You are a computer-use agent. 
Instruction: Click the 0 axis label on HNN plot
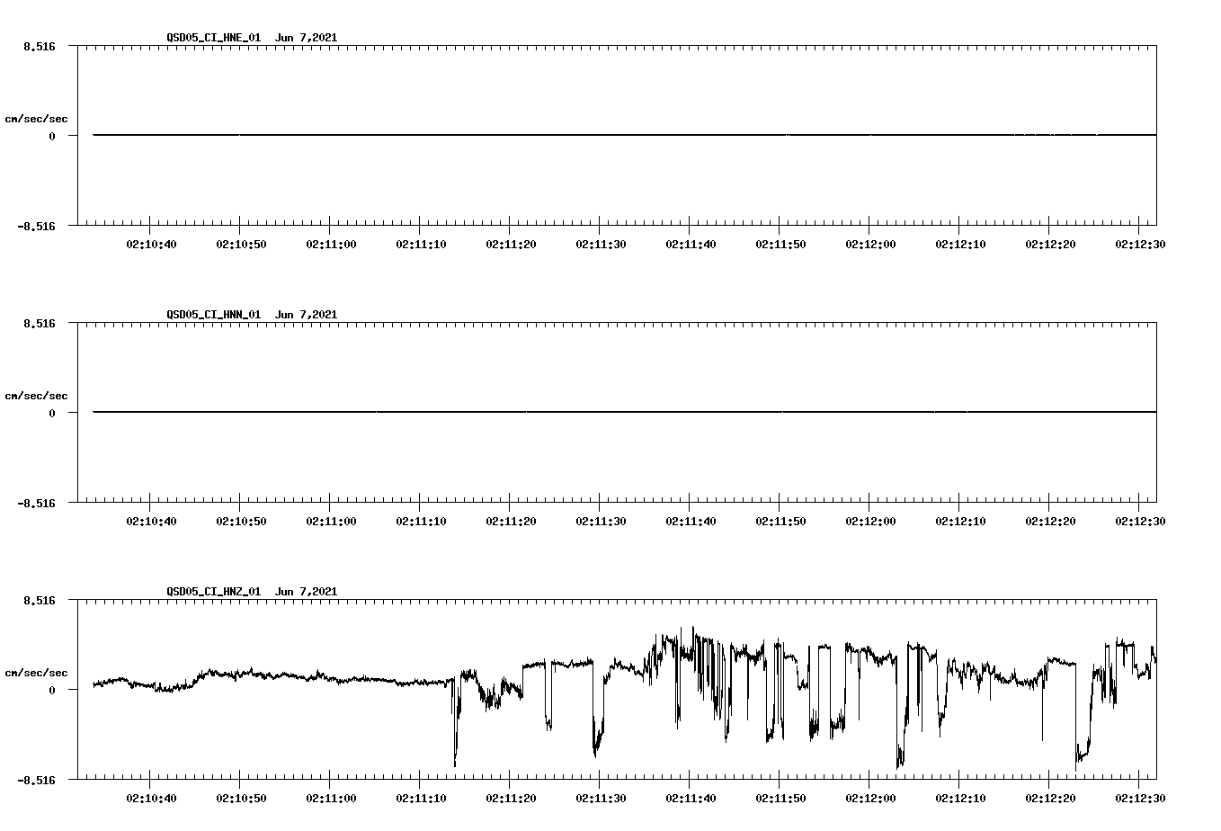[52, 413]
